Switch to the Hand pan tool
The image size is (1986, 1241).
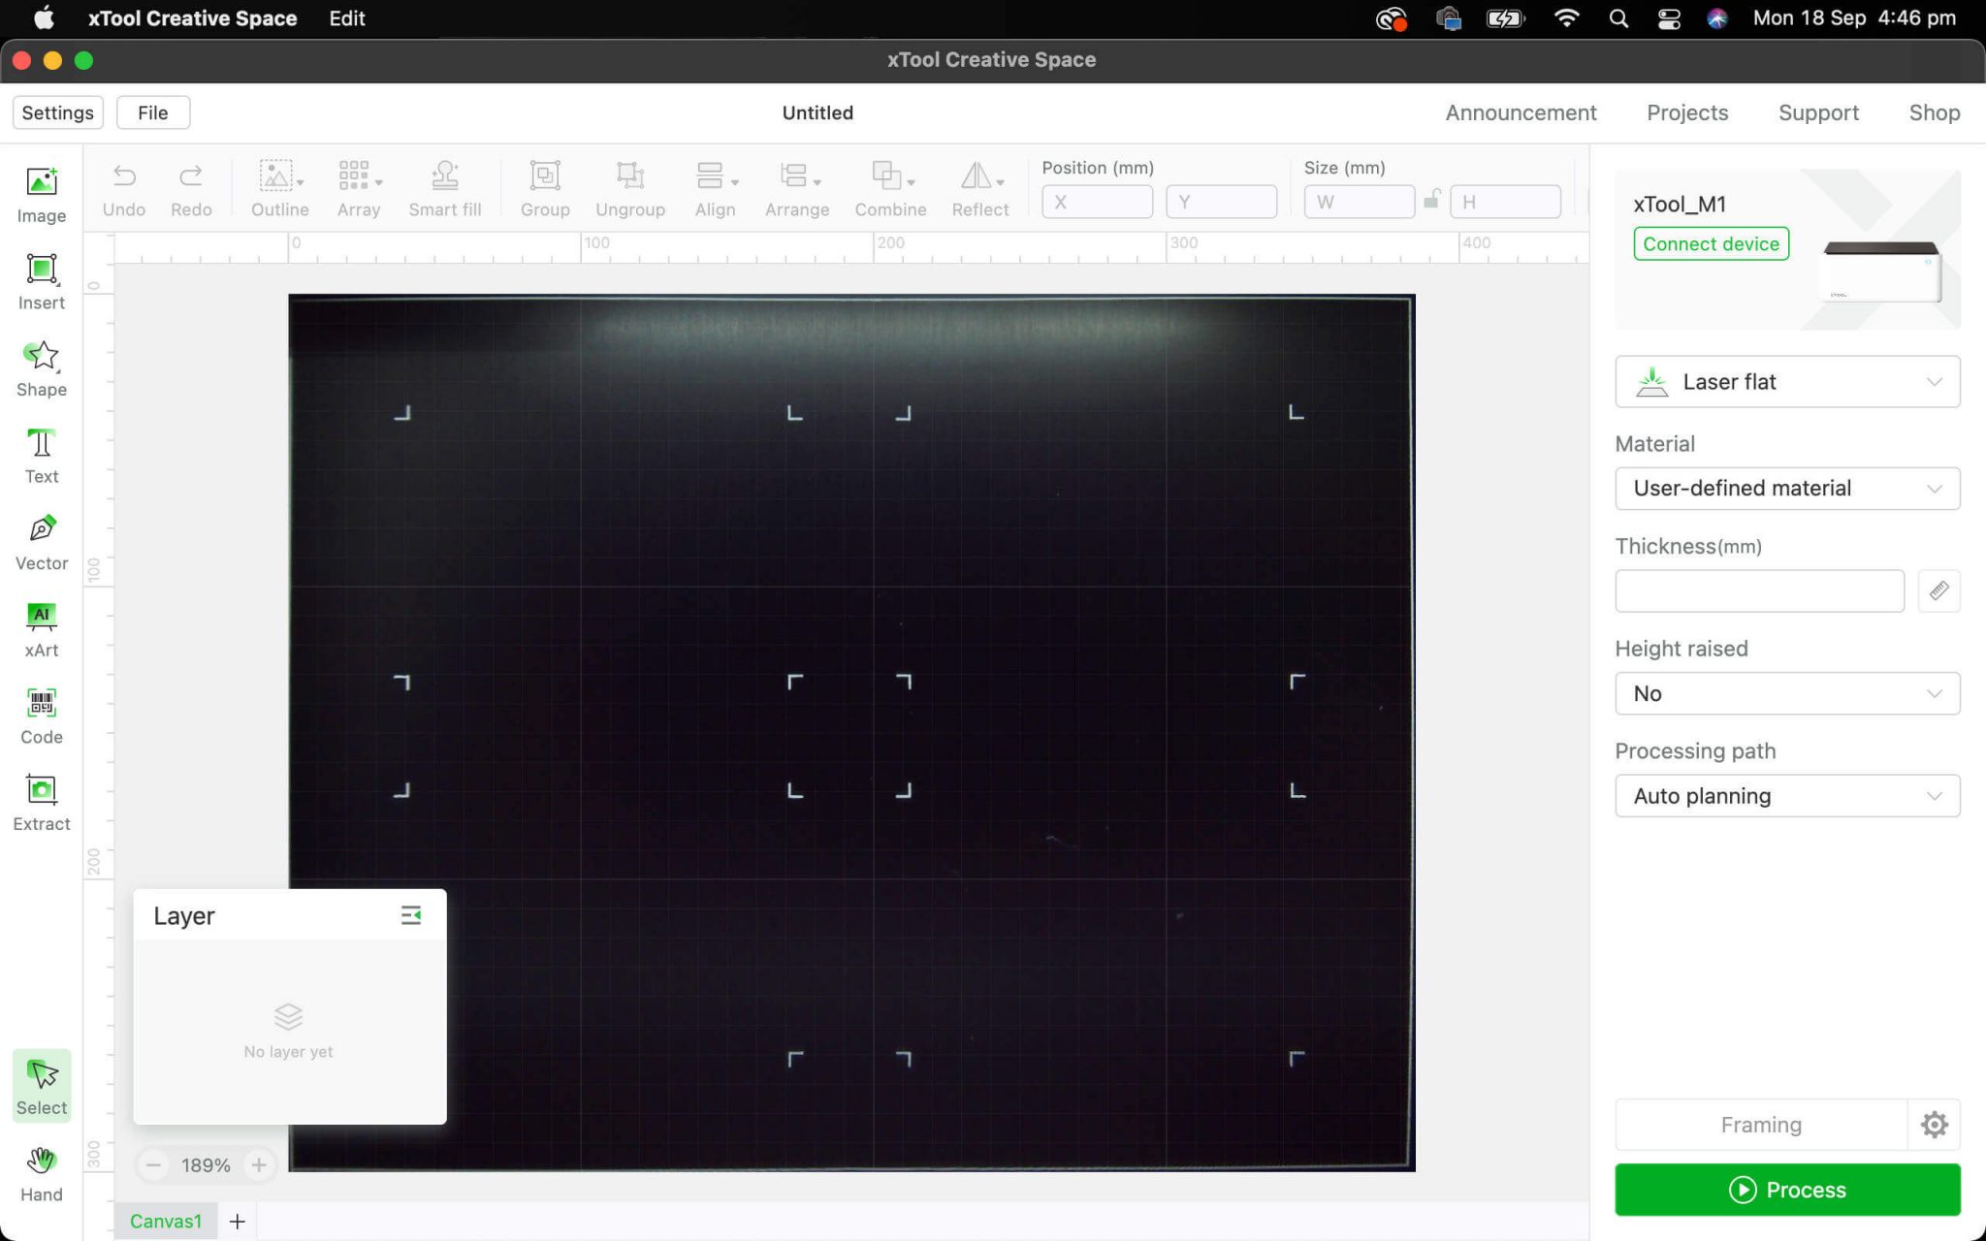(x=41, y=1173)
